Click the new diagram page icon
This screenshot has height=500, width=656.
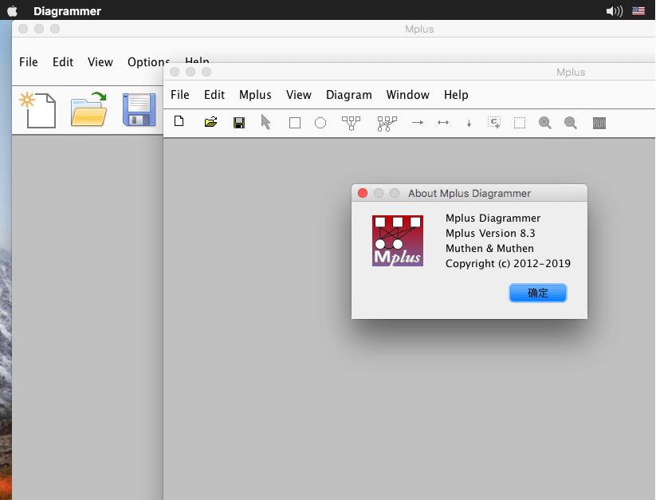179,122
